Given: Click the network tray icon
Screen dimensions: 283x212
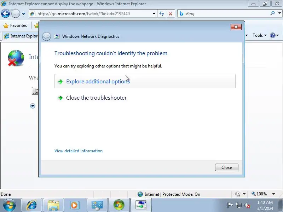Looking at the screenshot, I should (238, 205).
